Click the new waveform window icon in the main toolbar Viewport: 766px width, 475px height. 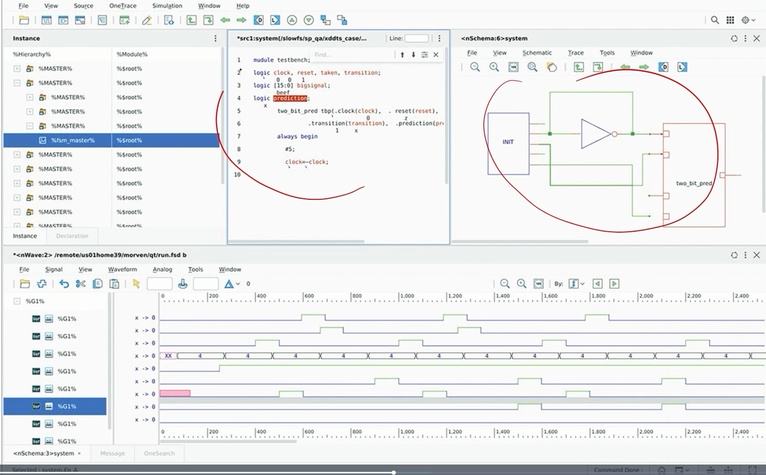pos(47,20)
